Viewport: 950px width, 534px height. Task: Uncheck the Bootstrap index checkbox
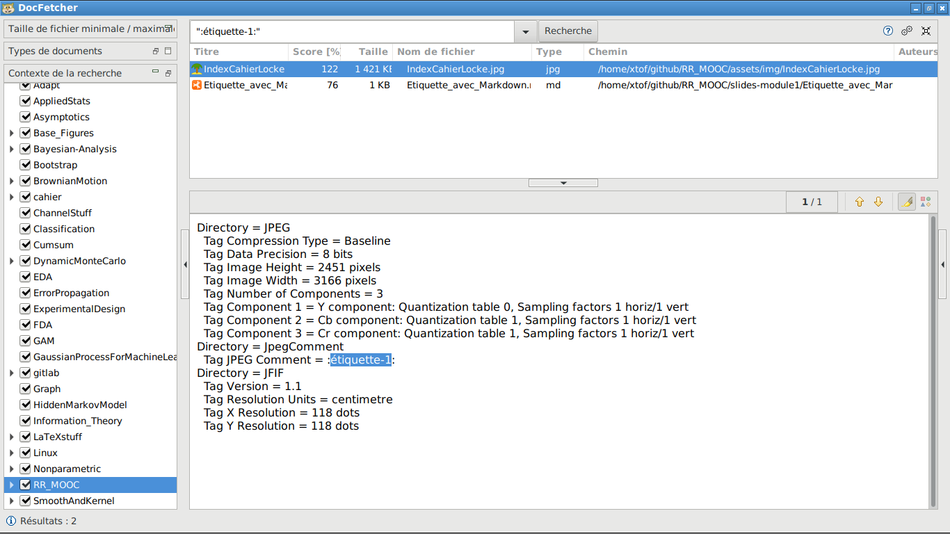click(x=26, y=165)
